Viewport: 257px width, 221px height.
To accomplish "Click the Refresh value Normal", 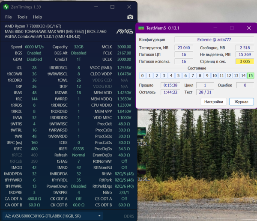I will point(79,155).
